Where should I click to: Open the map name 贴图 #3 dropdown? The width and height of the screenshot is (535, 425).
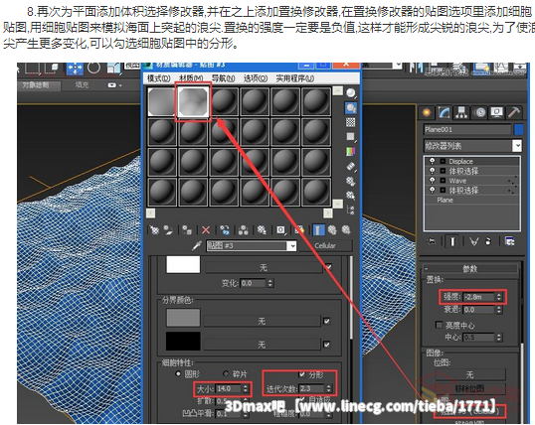[x=292, y=245]
